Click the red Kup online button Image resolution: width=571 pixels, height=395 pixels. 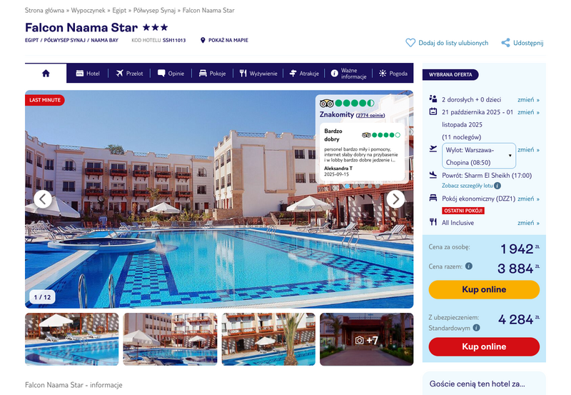coord(484,346)
